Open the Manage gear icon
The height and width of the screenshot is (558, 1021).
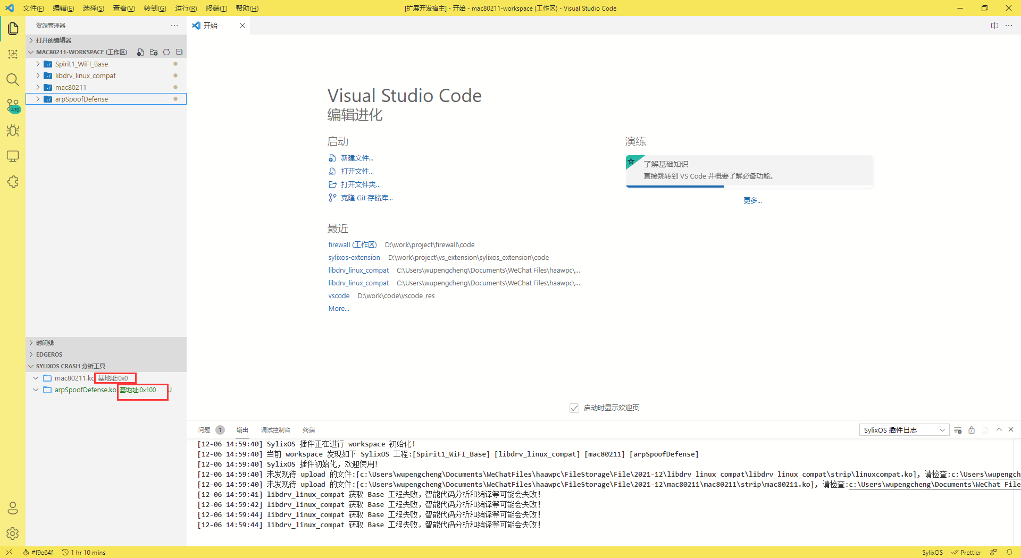coord(13,534)
